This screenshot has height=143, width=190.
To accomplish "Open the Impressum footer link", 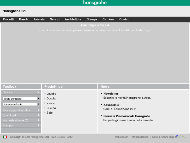I will click(122, 137).
